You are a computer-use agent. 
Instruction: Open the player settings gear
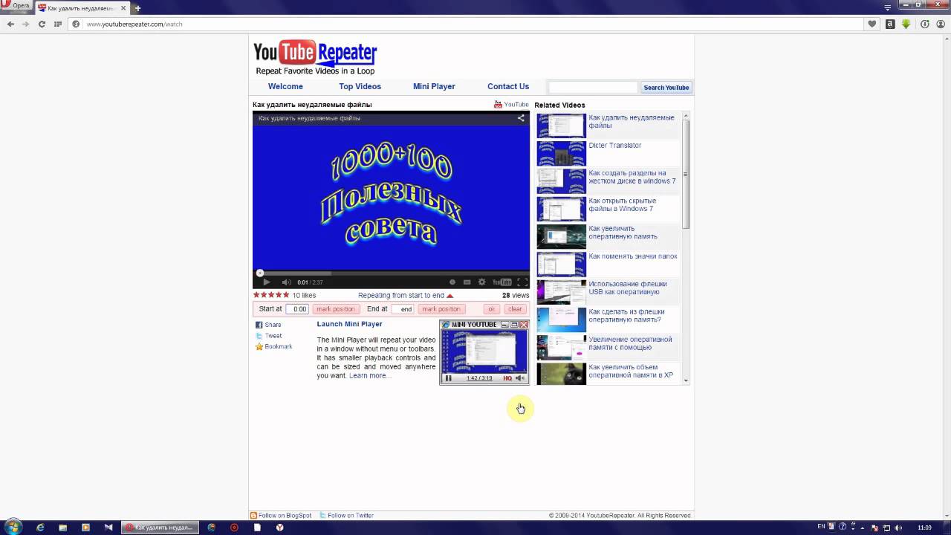pos(481,282)
